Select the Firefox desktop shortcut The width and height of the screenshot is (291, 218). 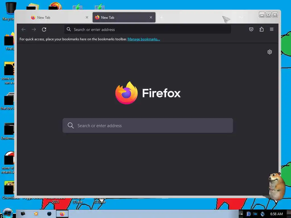9,41
